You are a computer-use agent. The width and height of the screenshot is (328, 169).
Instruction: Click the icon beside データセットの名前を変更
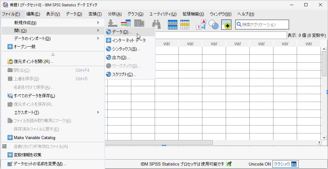point(10,164)
